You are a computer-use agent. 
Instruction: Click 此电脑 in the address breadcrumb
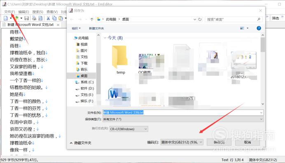tap(111, 19)
